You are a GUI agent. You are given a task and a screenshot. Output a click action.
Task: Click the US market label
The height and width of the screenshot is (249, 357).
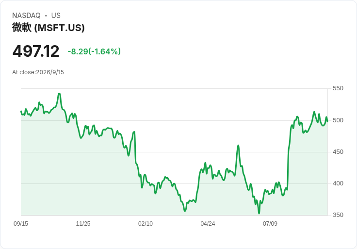[56, 16]
